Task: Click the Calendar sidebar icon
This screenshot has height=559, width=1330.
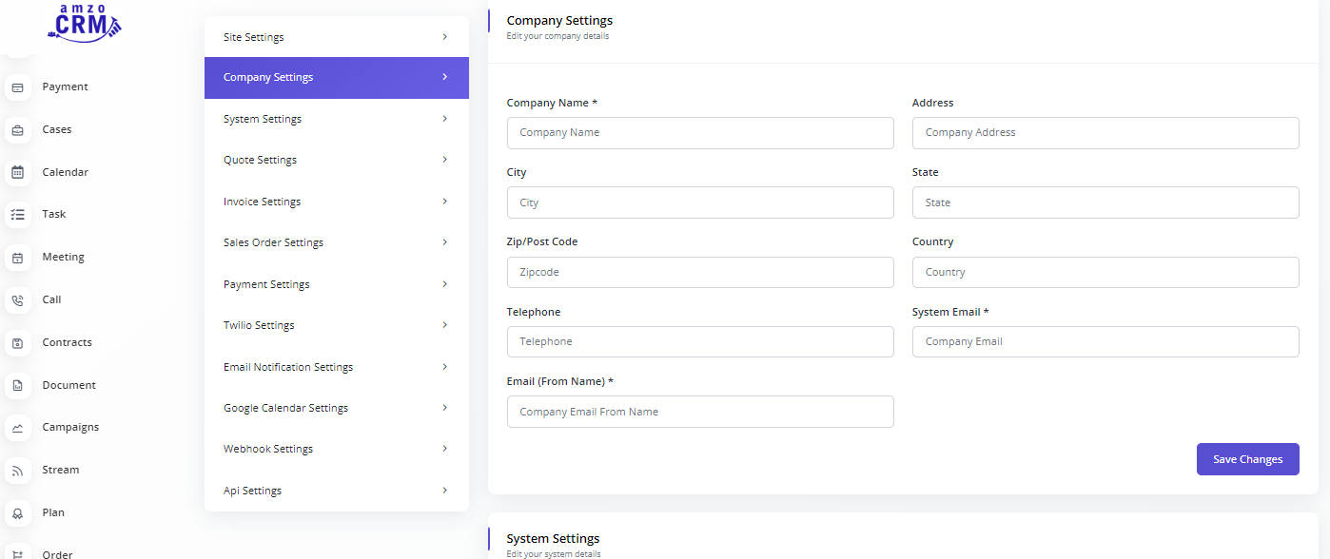Action: point(17,173)
